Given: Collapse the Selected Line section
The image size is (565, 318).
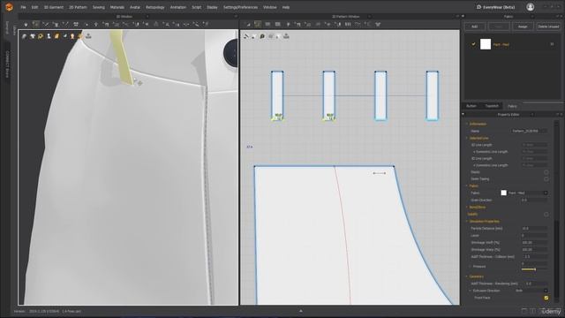Looking at the screenshot, I should pyautogui.click(x=467, y=138).
